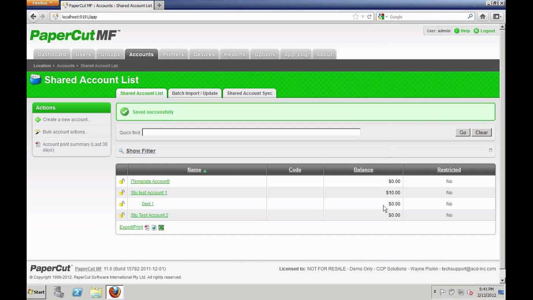Sort by Name column header
The height and width of the screenshot is (300, 533).
194,170
